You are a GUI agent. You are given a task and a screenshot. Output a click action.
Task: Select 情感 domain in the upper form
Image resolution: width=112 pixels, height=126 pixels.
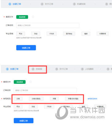click(86, 34)
